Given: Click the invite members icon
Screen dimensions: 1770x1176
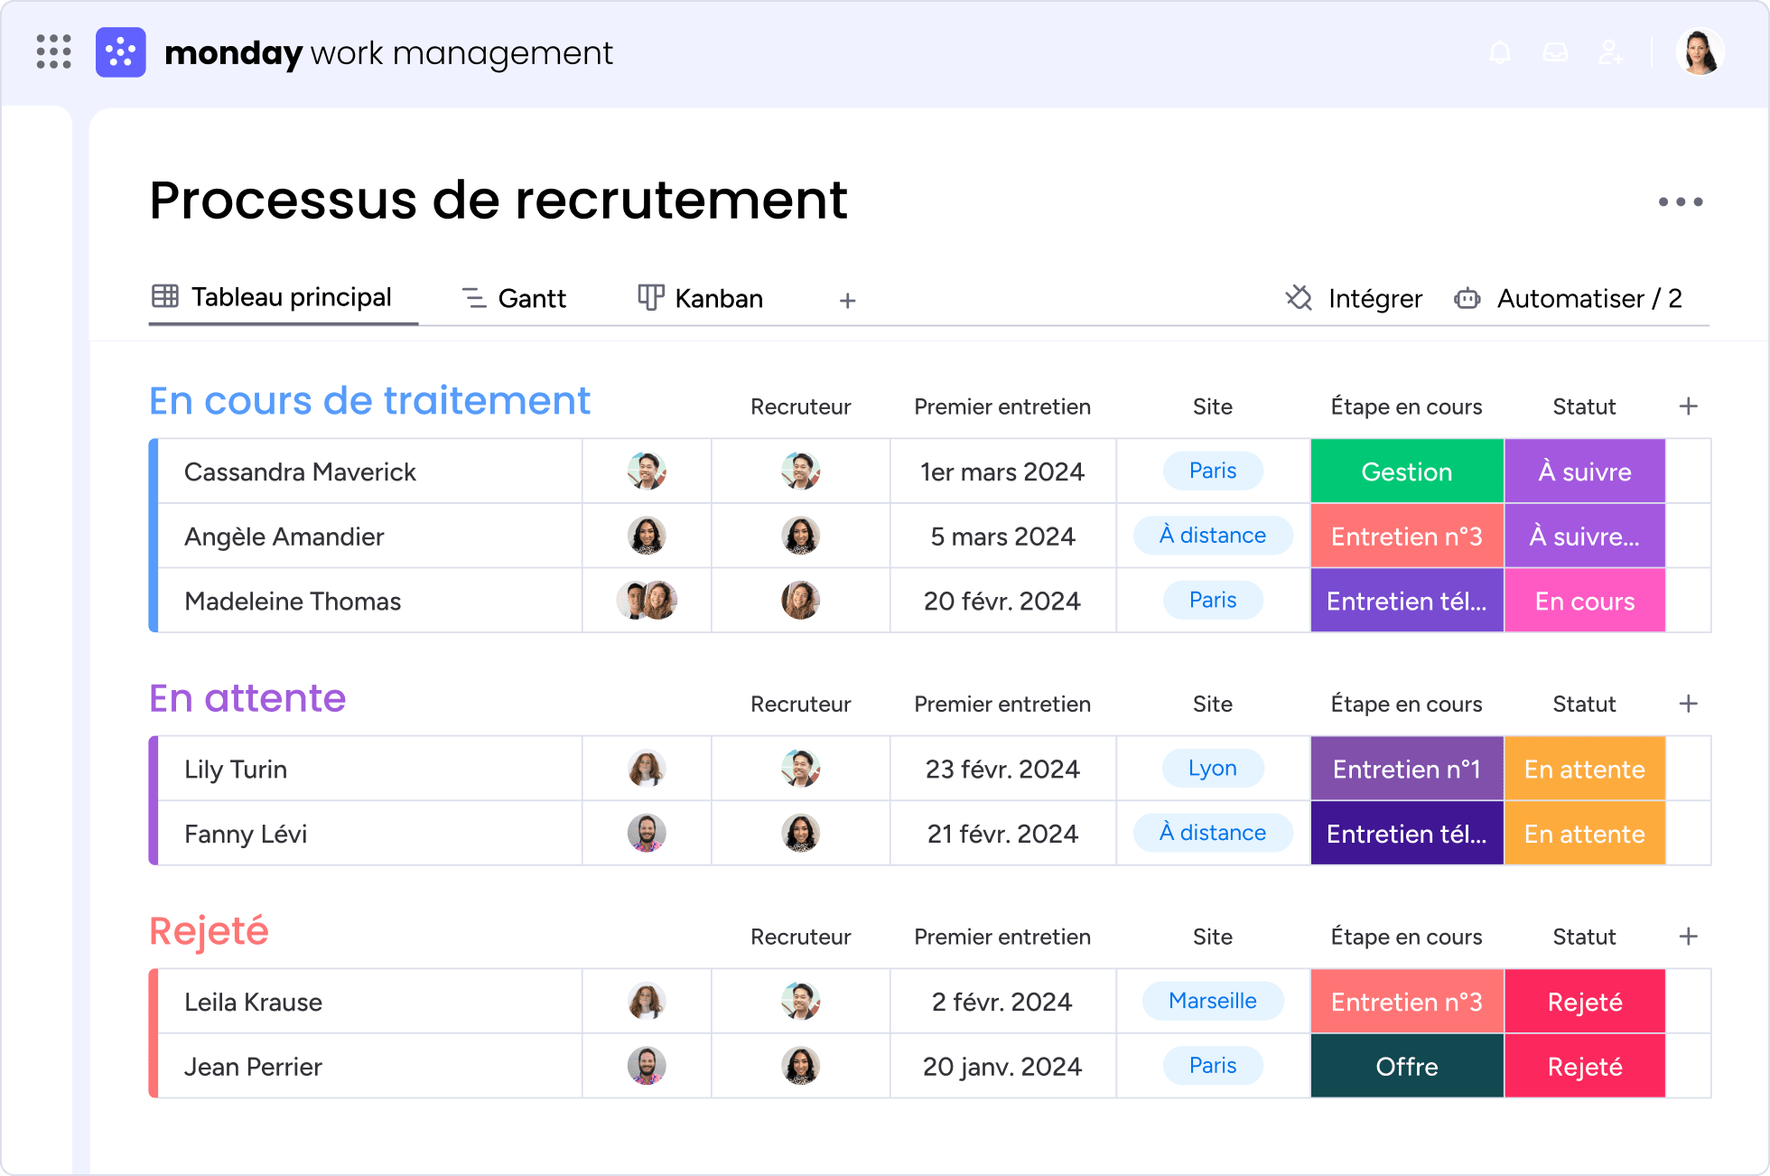Looking at the screenshot, I should click(x=1610, y=52).
